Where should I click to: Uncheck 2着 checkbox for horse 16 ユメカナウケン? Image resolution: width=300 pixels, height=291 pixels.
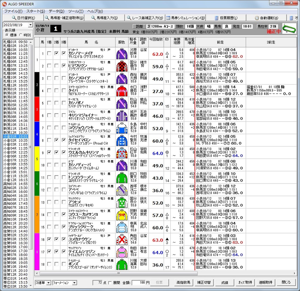point(56,239)
